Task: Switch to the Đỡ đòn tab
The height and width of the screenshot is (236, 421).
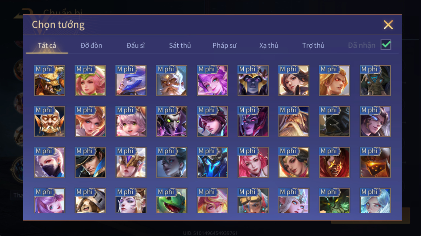Action: [x=91, y=45]
